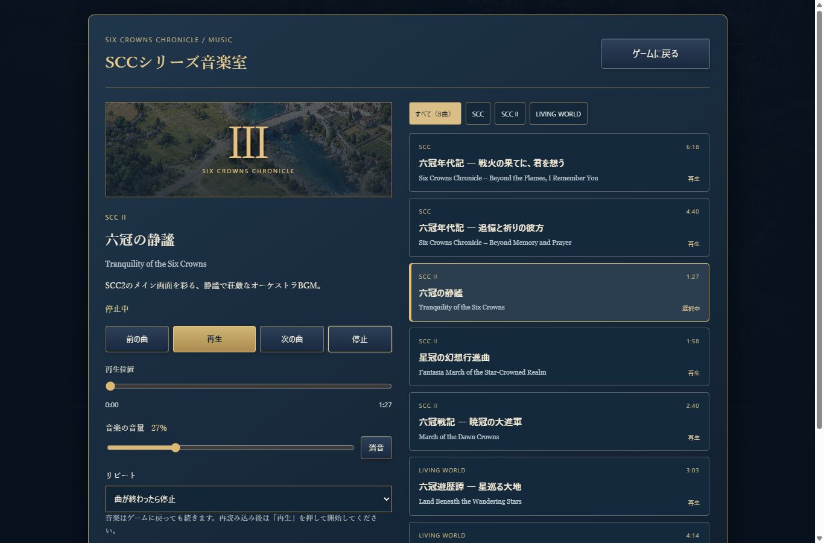This screenshot has width=824, height=543.
Task: Click Tranquility of the Six Crowns under left title
Action: 156,264
